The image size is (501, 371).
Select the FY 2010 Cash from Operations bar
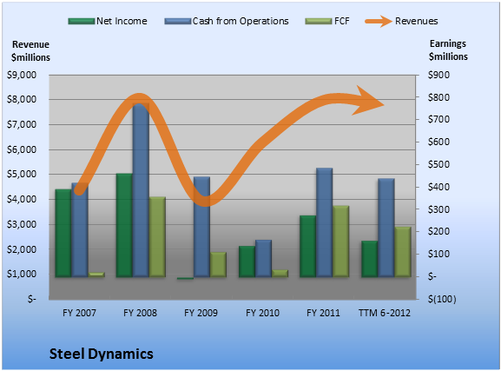pos(263,258)
